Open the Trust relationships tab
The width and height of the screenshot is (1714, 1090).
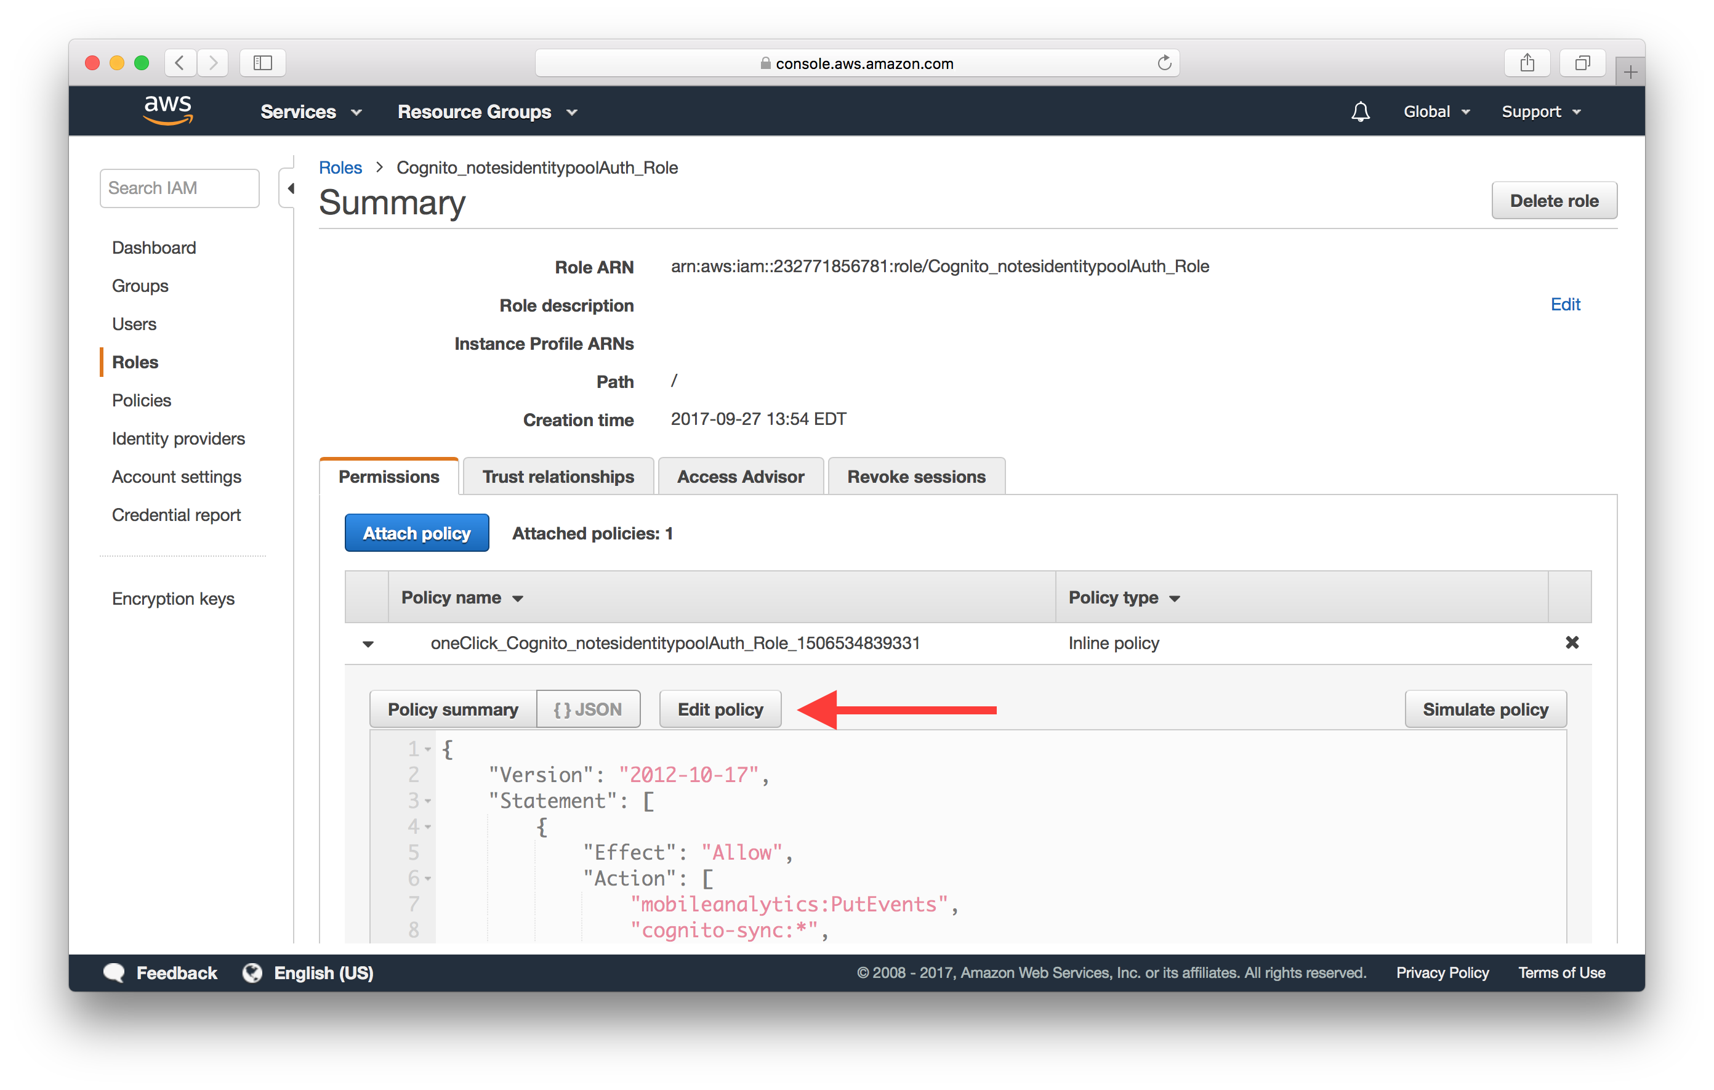(x=558, y=476)
